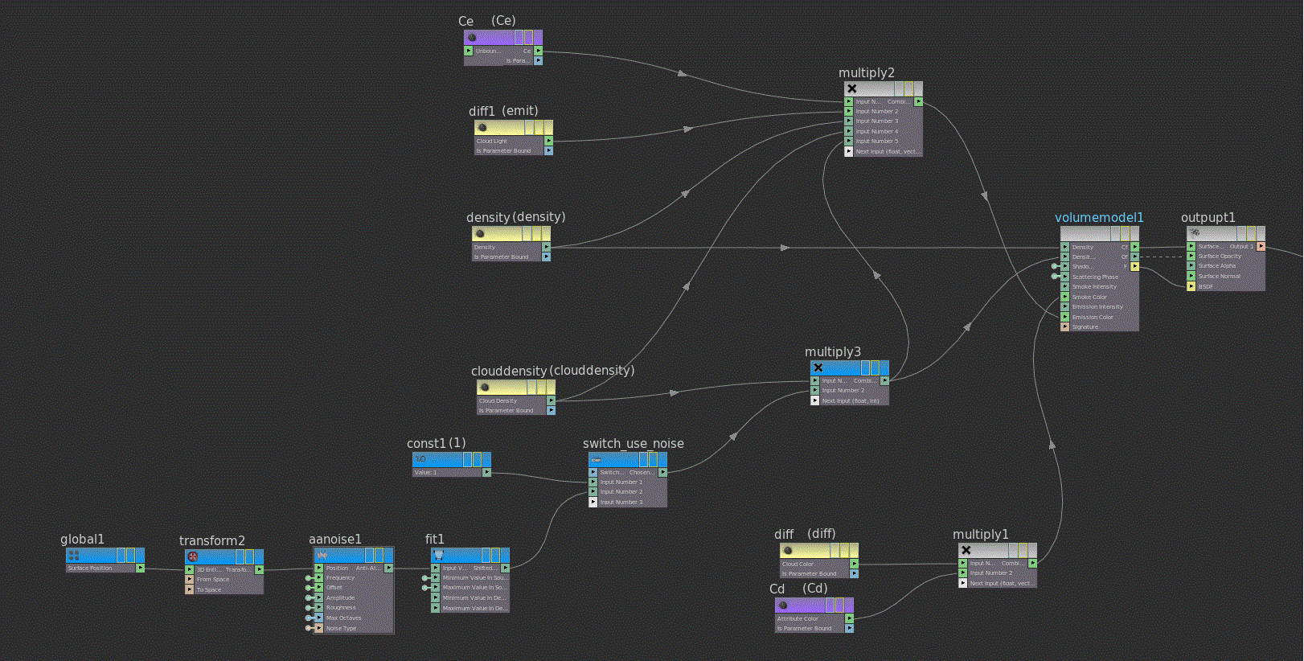Image resolution: width=1304 pixels, height=661 pixels.
Task: Click multiply1's Next Input connector
Action: click(x=963, y=583)
